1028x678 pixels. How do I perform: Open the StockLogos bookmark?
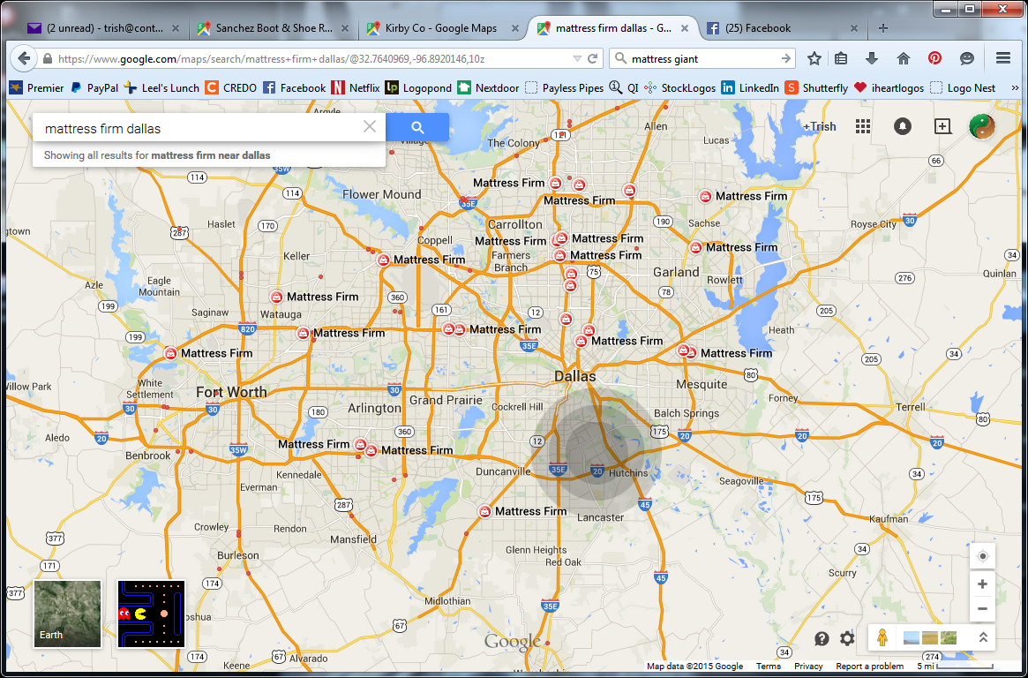point(679,88)
